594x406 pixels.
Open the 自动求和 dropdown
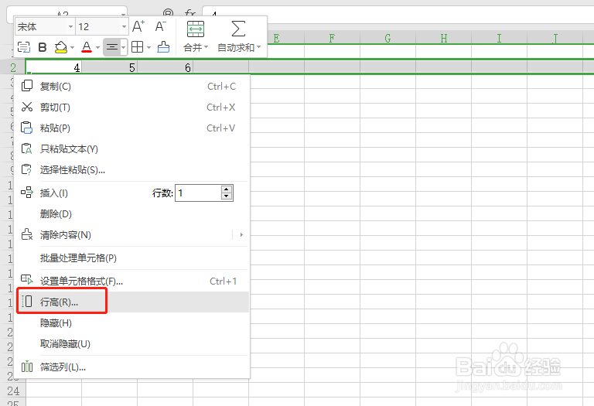pos(239,48)
